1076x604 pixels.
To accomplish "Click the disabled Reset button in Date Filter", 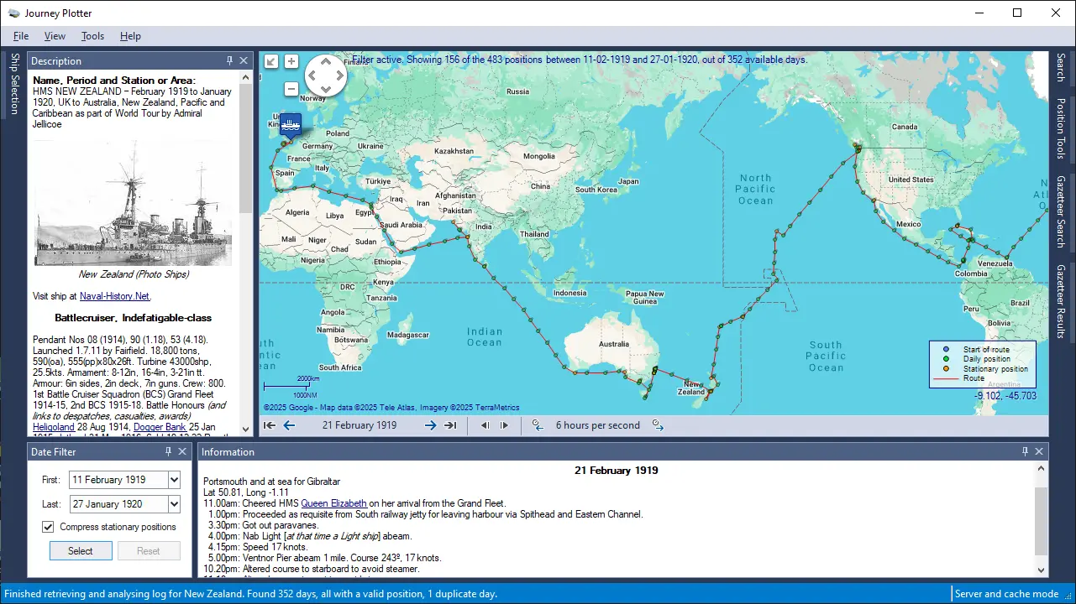I will [x=149, y=551].
